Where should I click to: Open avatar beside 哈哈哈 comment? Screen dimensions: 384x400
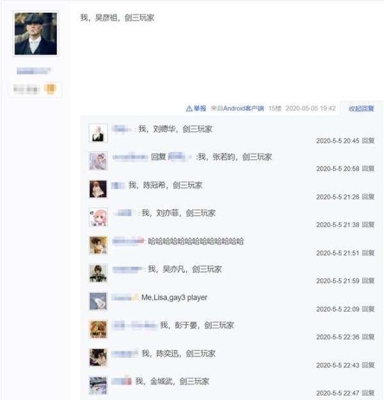coord(98,245)
